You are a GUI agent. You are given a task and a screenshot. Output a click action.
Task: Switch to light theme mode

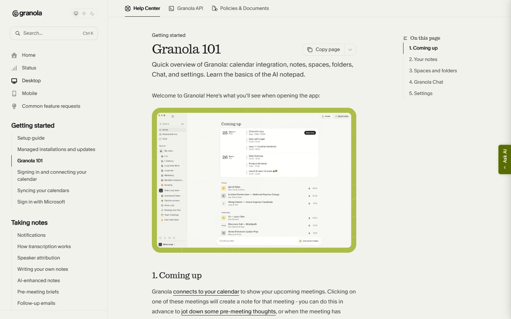84,13
